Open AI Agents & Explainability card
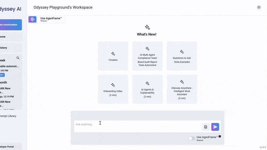The height and width of the screenshot is (150, 267). (148, 89)
